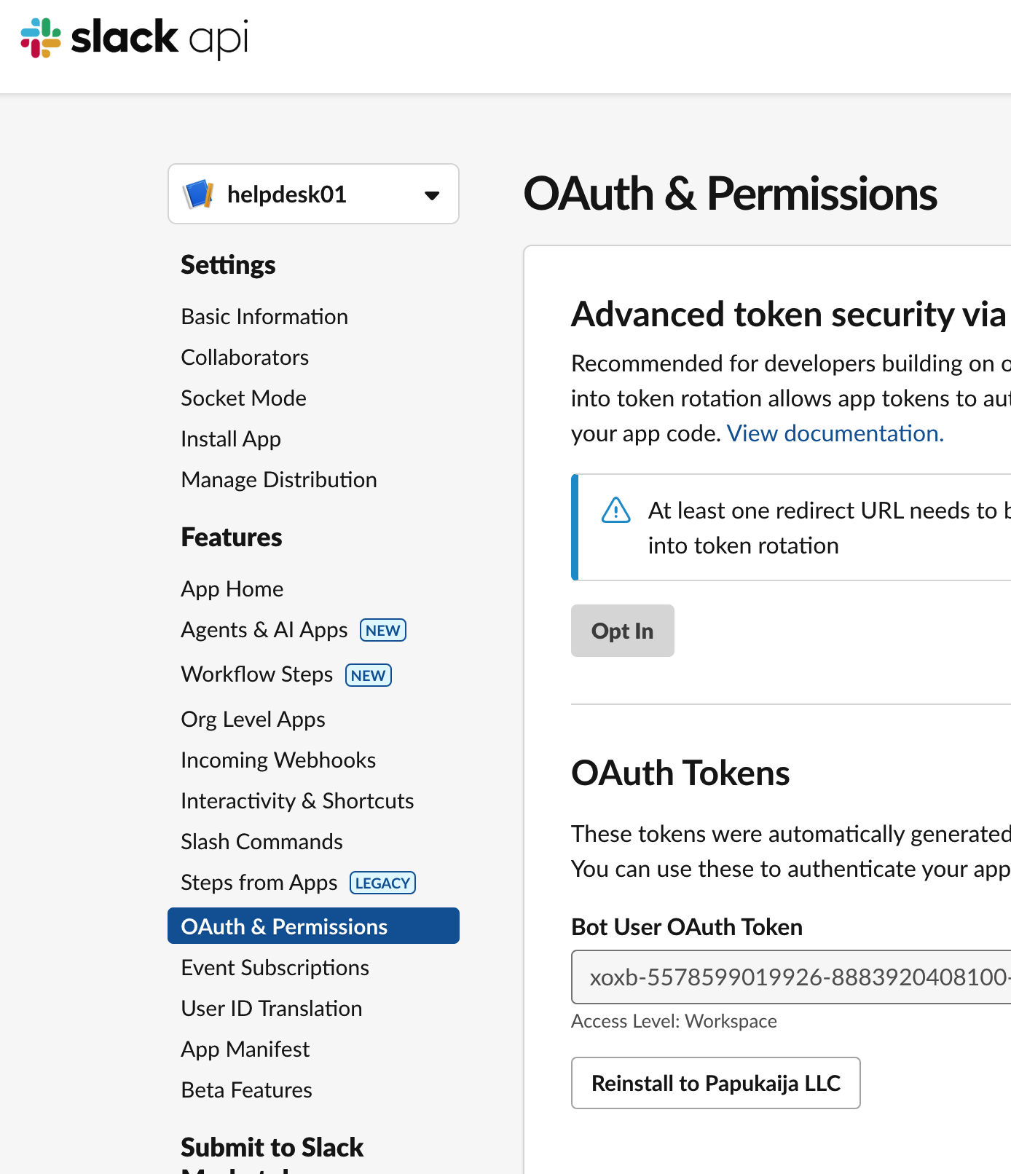Click the Bot User OAuth Token field

(x=791, y=977)
